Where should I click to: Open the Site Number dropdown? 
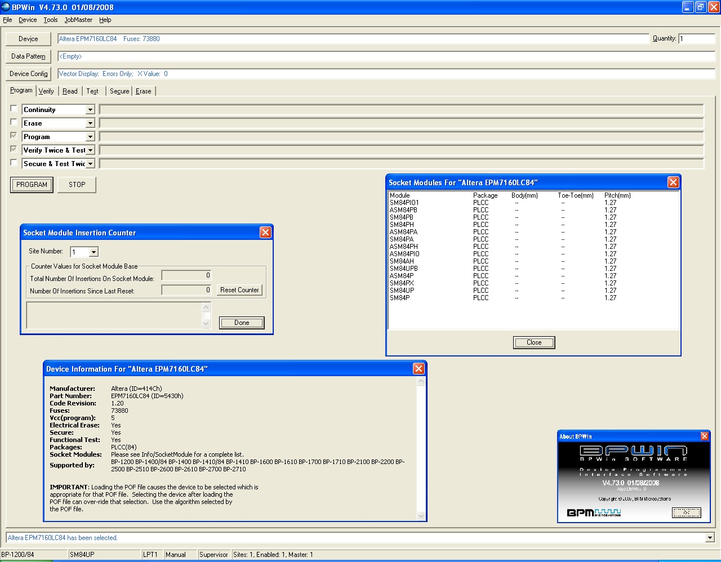point(94,252)
